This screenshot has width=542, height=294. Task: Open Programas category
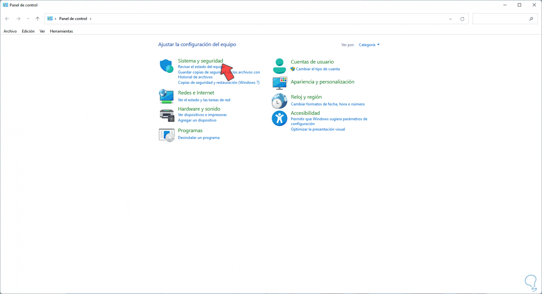(x=190, y=131)
